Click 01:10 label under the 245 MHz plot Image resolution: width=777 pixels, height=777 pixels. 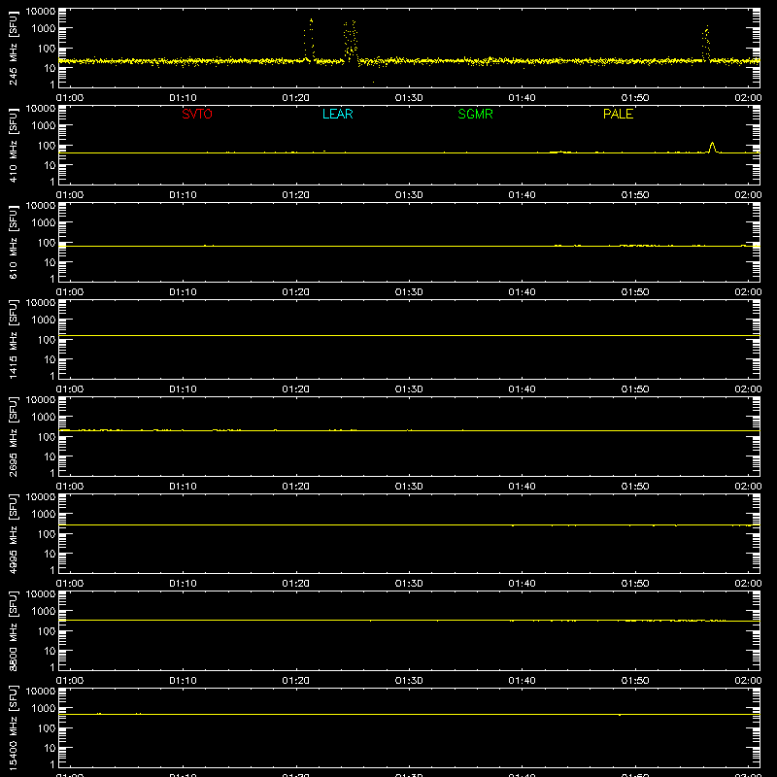coord(183,98)
